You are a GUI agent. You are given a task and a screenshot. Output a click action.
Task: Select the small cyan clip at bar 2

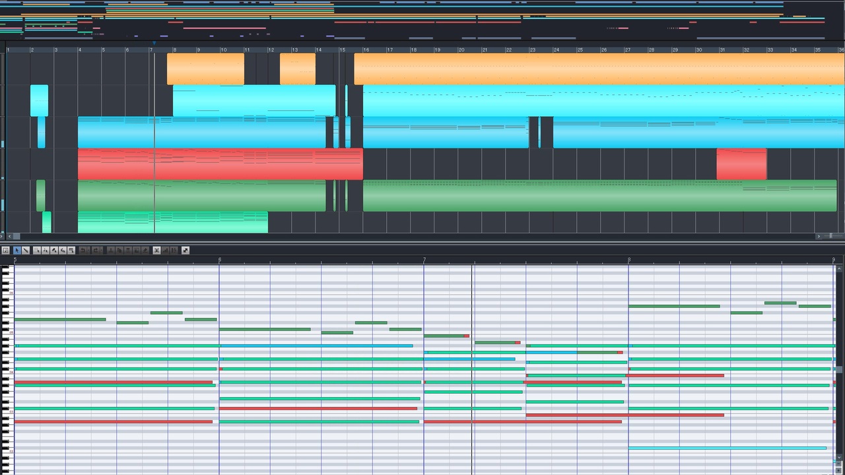tap(39, 100)
